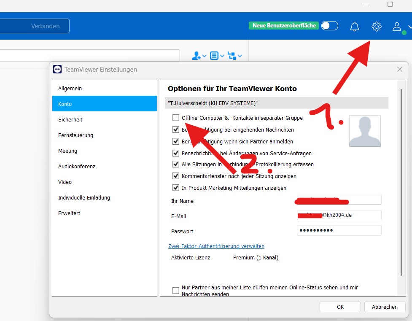Click the list view icon
This screenshot has height=321, width=412.
214,56
